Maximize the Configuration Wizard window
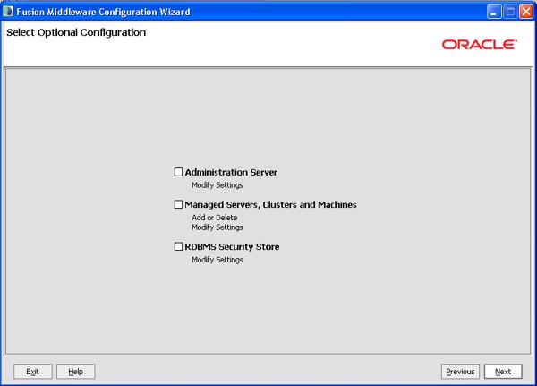The width and height of the screenshot is (537, 386). click(x=507, y=10)
